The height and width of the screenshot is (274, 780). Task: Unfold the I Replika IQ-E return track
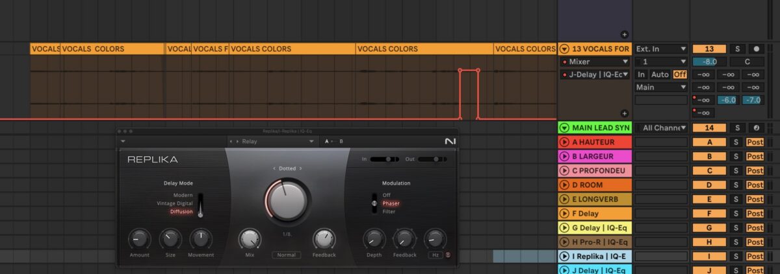click(564, 256)
